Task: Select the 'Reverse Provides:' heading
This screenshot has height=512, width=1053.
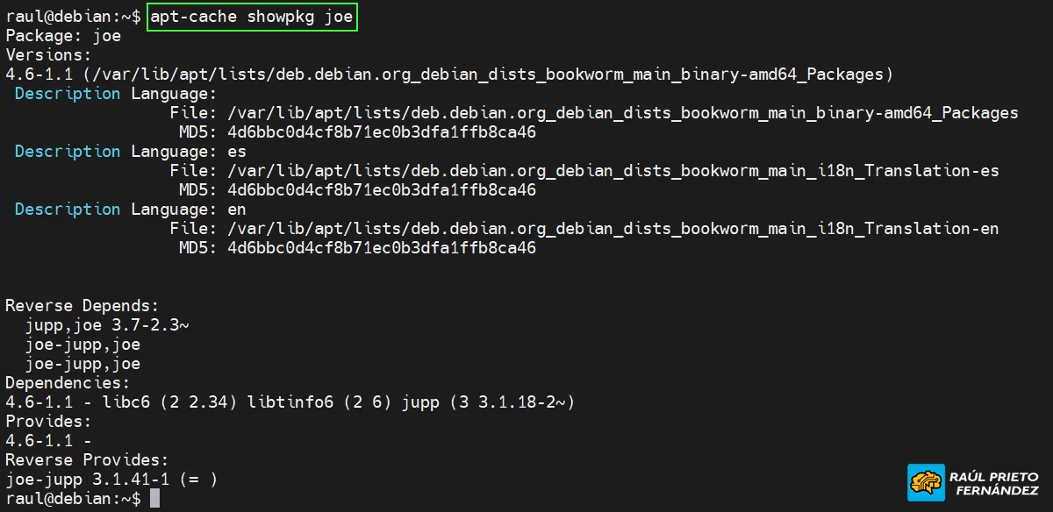Action: (x=87, y=460)
